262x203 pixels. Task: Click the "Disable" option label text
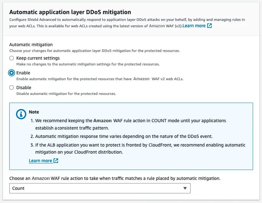coord(24,88)
